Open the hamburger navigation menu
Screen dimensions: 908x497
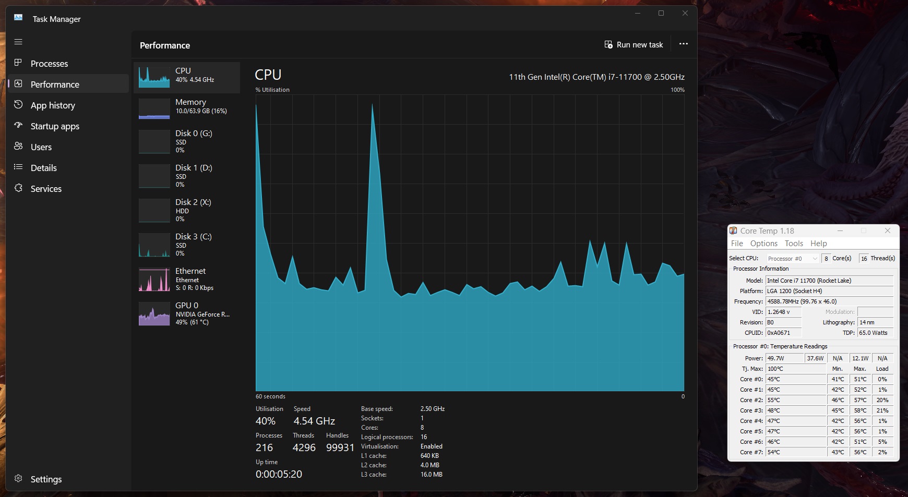(x=18, y=42)
